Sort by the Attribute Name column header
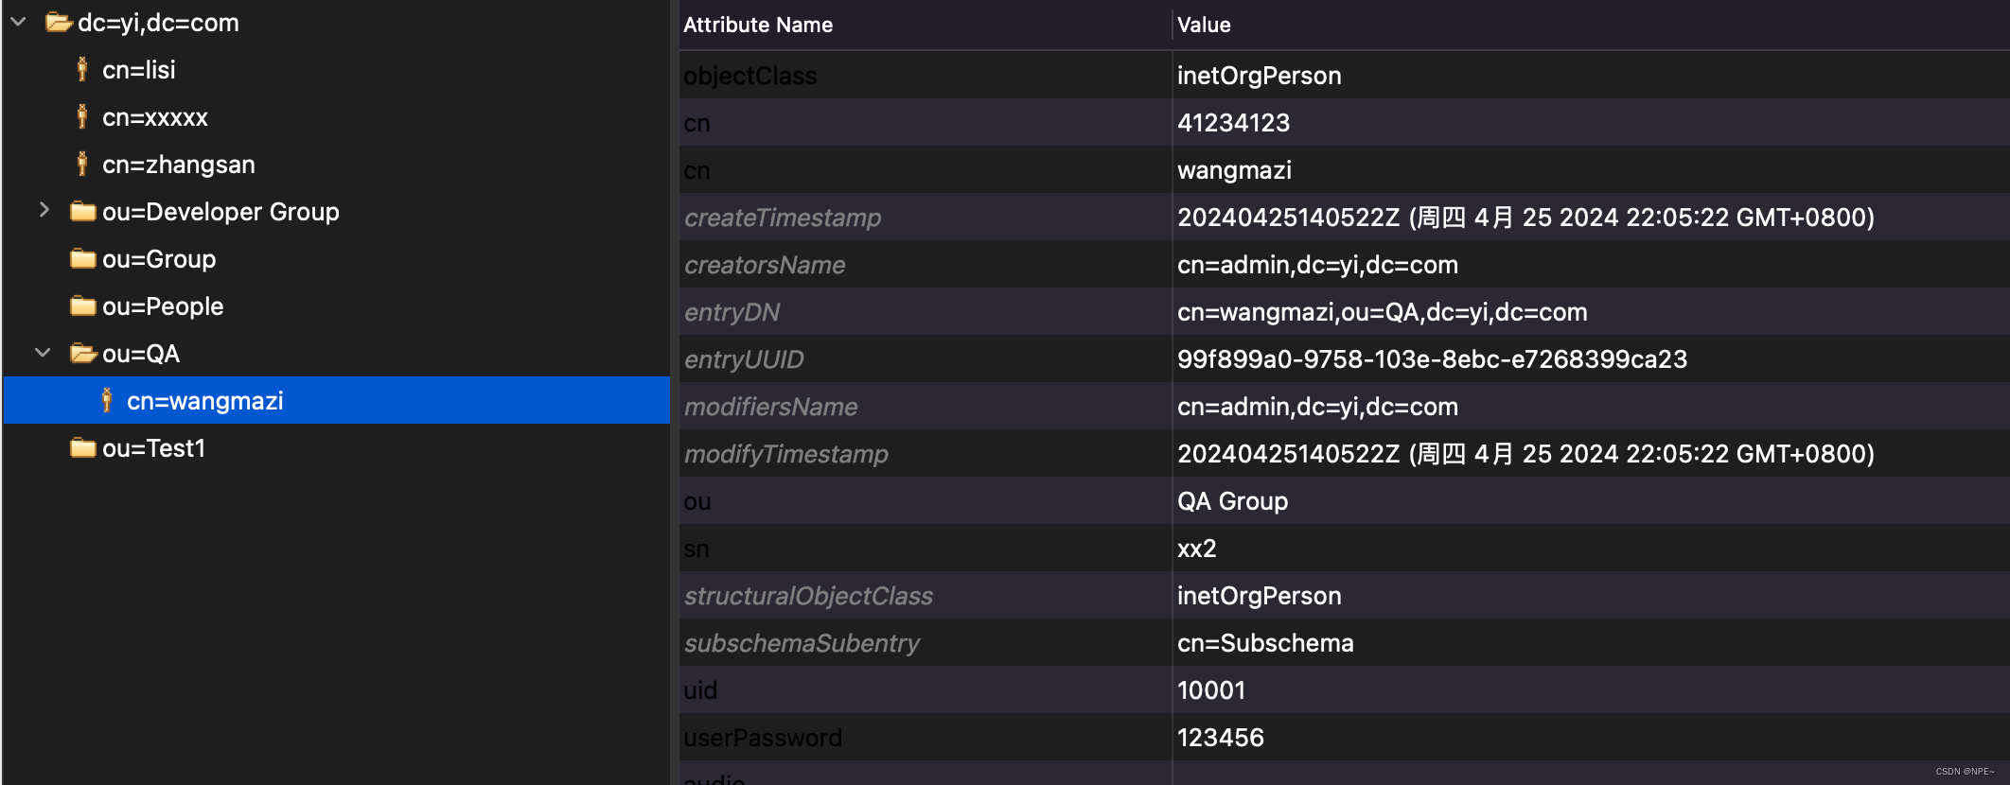 point(758,25)
